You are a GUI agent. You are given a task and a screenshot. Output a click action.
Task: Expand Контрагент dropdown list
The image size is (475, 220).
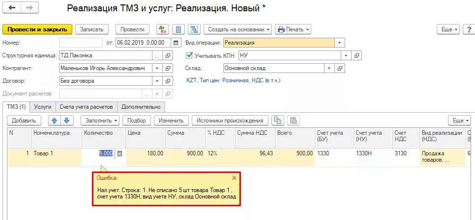[x=157, y=68]
